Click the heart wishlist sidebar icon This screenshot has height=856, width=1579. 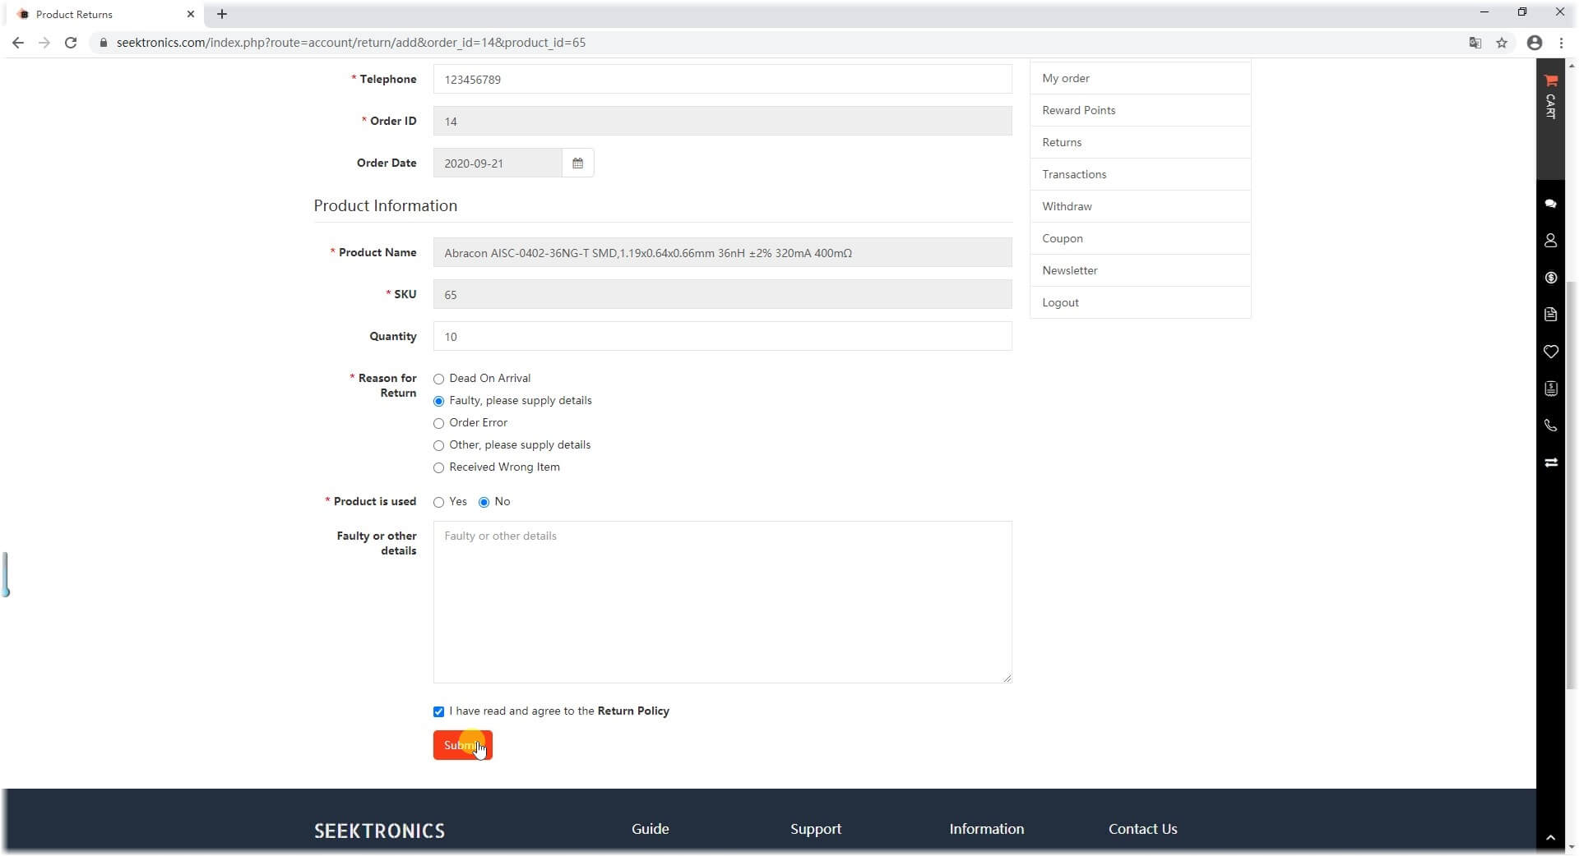[1550, 352]
